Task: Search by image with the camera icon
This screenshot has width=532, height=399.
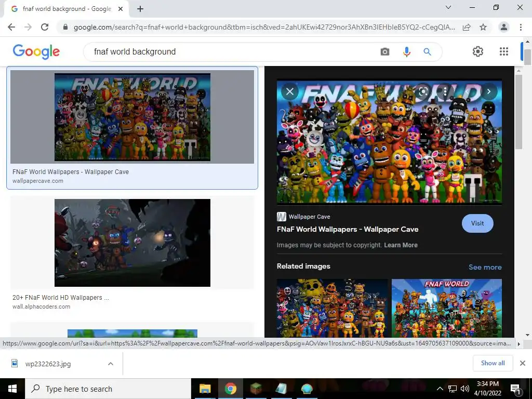Action: 385,52
